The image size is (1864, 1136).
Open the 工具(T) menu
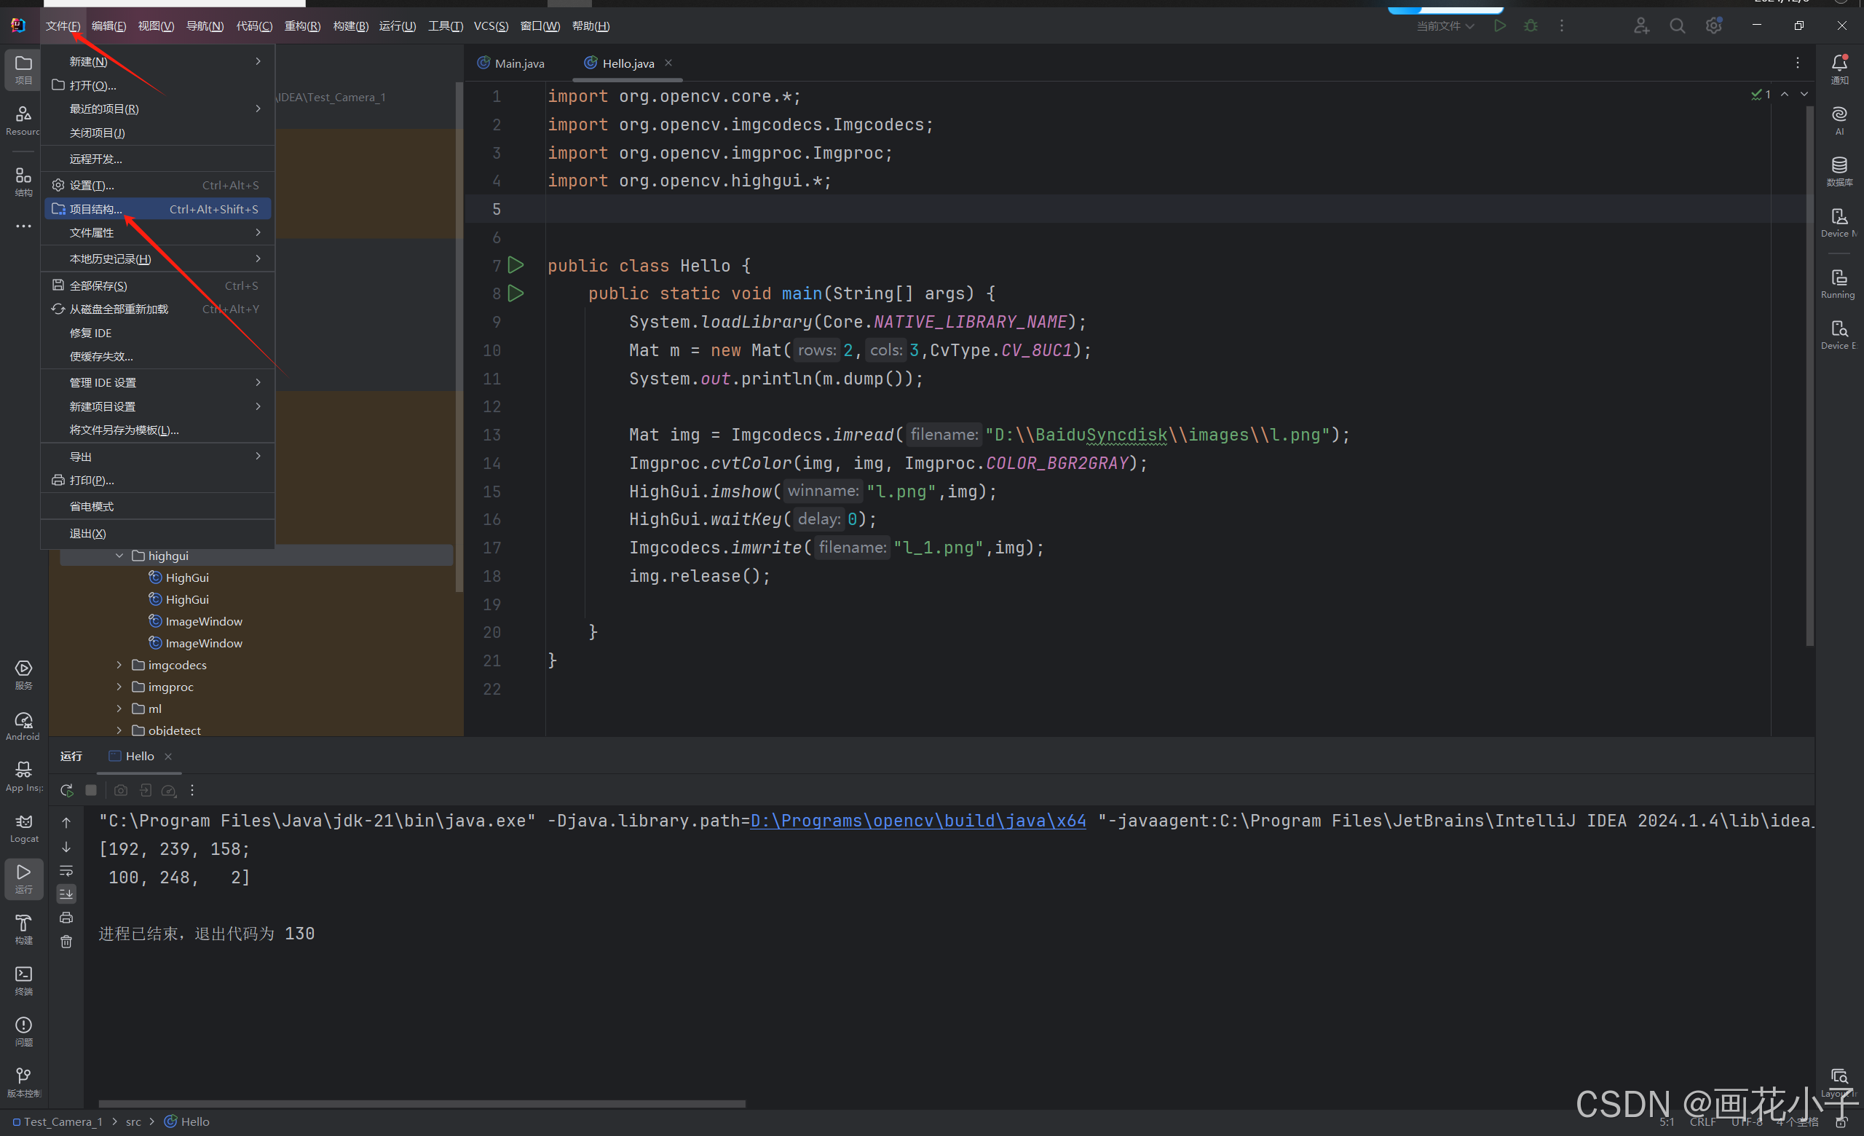pyautogui.click(x=446, y=25)
